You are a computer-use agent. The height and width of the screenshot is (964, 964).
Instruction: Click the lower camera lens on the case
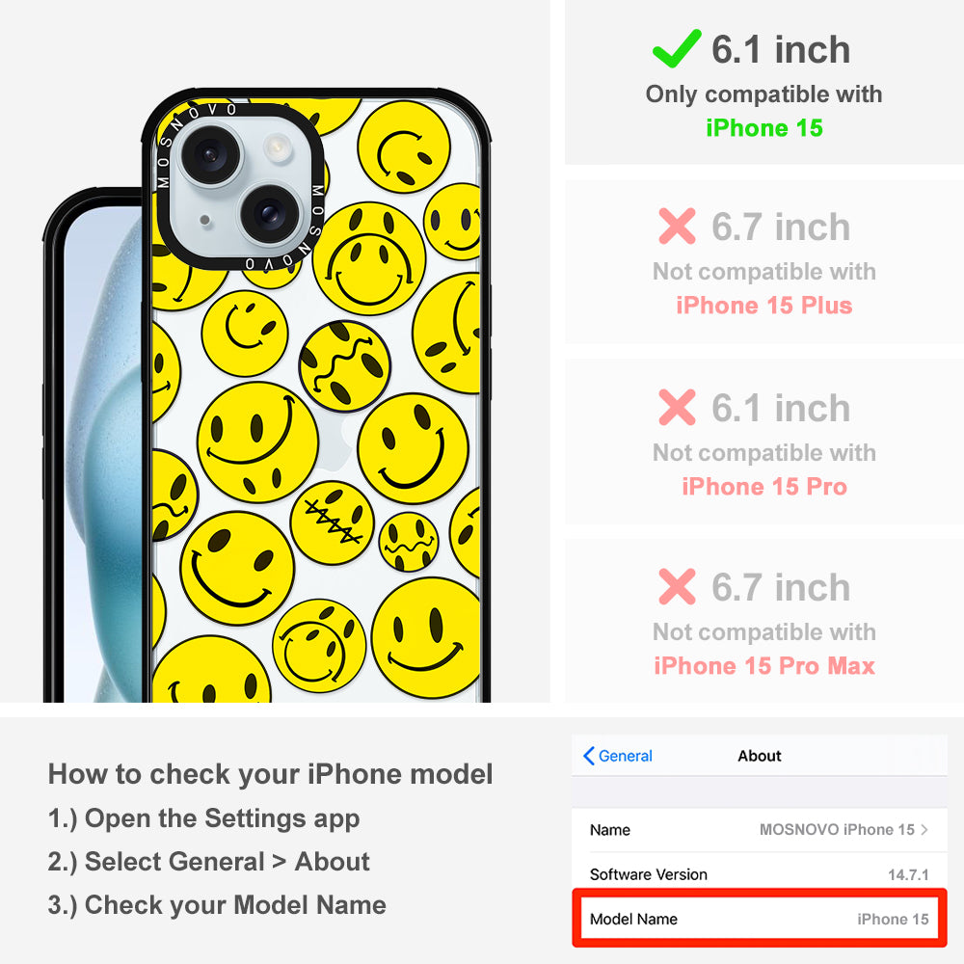[x=269, y=213]
